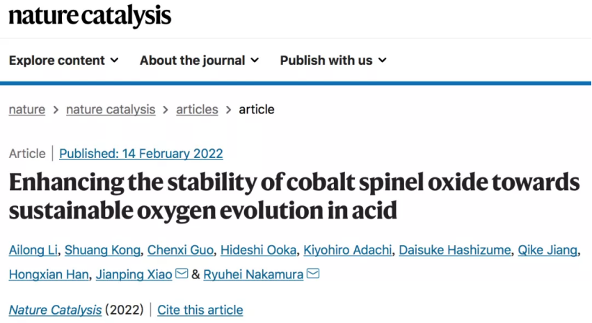Viewport: 592px width, 323px height.
Task: Open the articles breadcrumb link
Action: (x=197, y=109)
